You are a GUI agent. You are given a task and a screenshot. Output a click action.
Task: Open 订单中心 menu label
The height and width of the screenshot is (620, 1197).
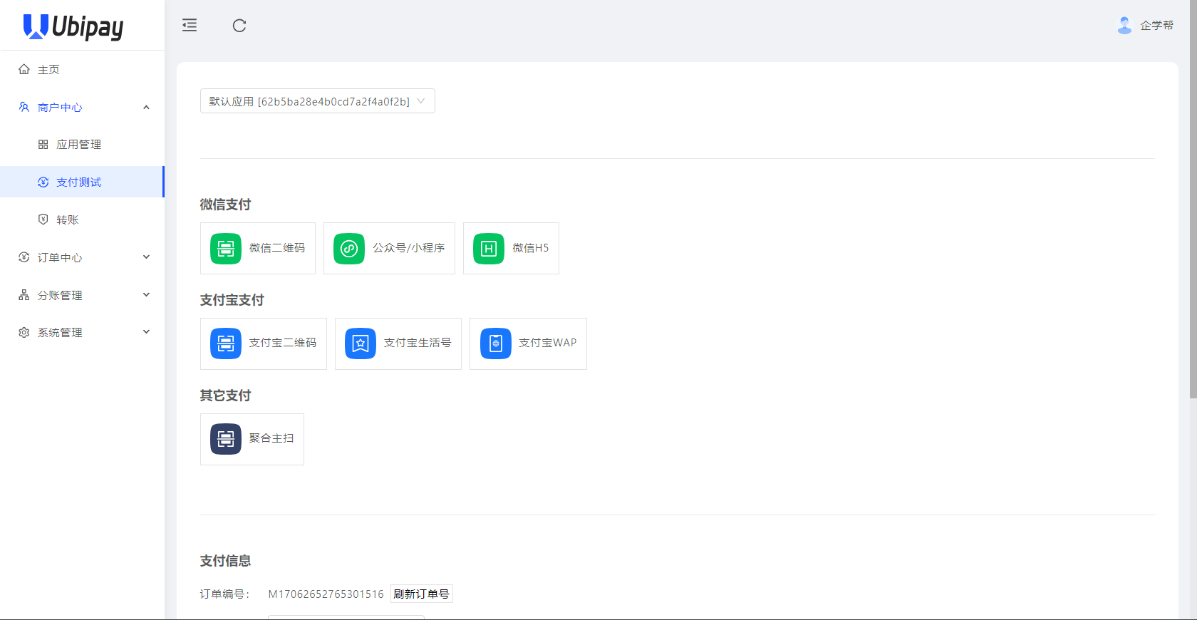click(60, 257)
